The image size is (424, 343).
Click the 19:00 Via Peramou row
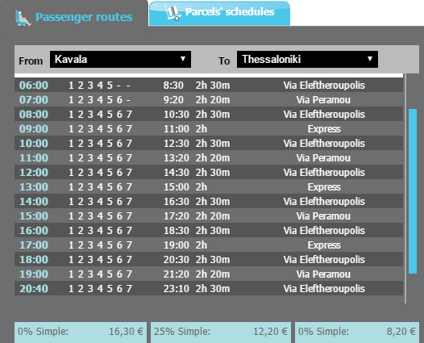(x=209, y=274)
